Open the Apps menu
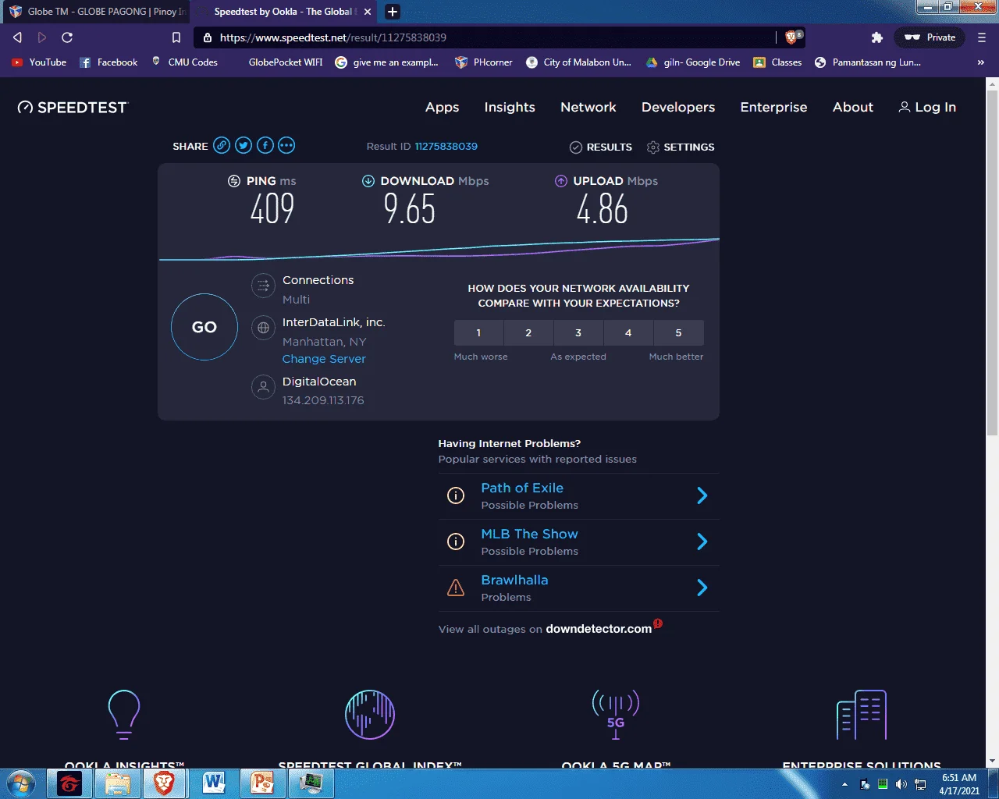999x799 pixels. [x=442, y=108]
